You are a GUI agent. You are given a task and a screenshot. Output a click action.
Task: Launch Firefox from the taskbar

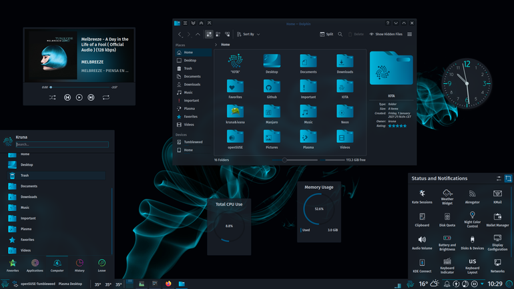pyautogui.click(x=168, y=284)
